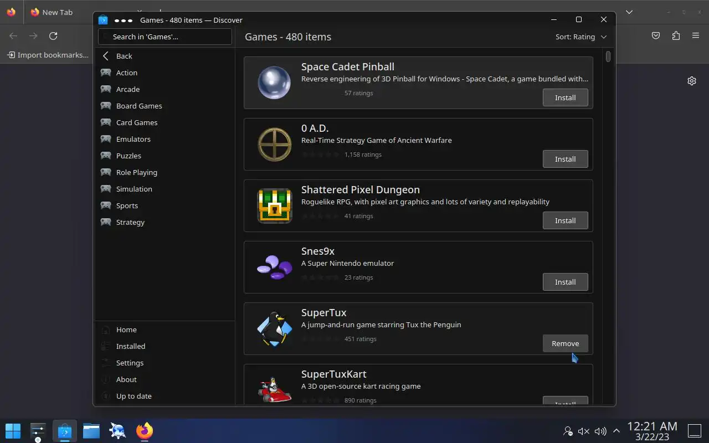
Task: Install Shattered Pixel Dungeon
Action: 565,220
